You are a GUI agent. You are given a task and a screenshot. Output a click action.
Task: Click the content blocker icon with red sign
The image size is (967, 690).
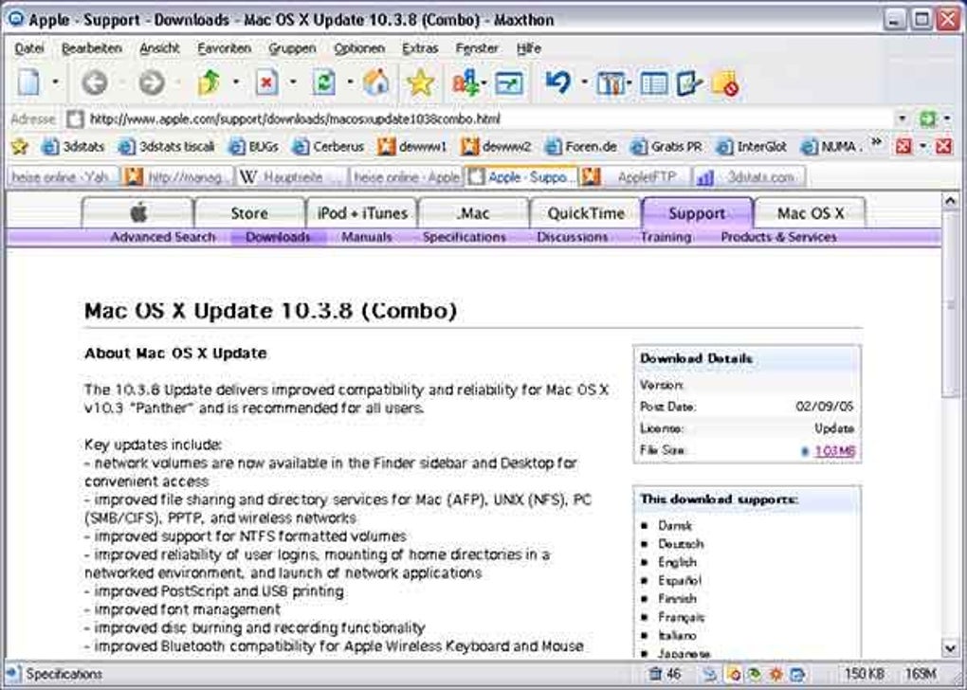pos(725,83)
